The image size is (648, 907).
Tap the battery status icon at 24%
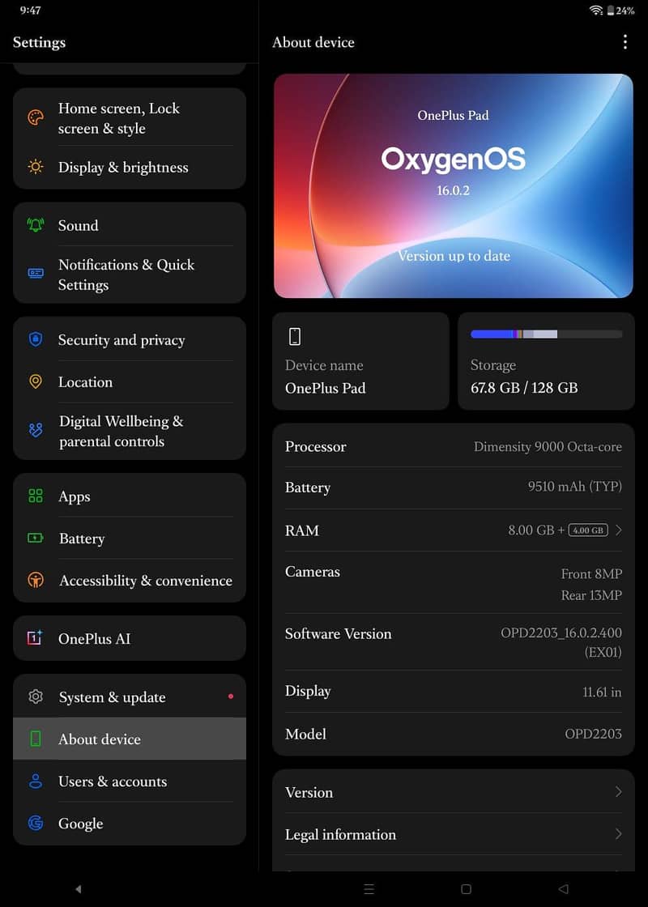click(x=611, y=11)
